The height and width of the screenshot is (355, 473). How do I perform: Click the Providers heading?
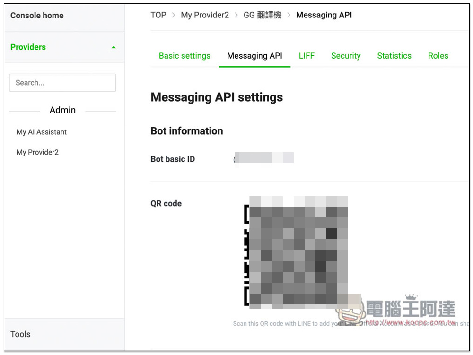[x=28, y=47]
